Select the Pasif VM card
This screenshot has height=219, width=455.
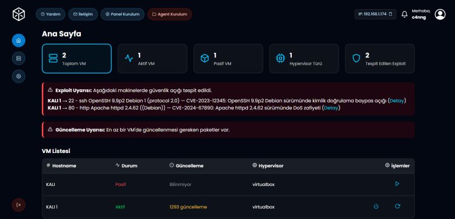(x=228, y=59)
